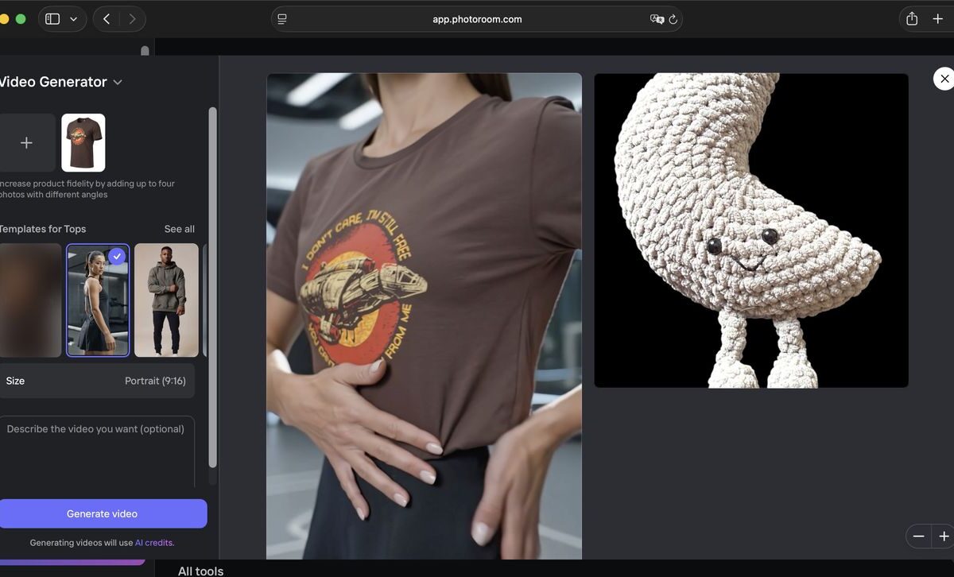Zoom in with the plus button
Screen dimensions: 954x577
point(944,536)
